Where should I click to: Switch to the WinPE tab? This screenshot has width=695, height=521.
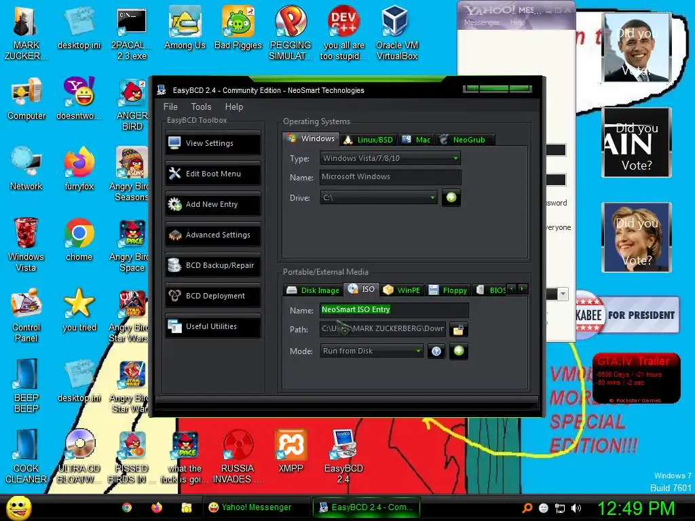coord(402,290)
